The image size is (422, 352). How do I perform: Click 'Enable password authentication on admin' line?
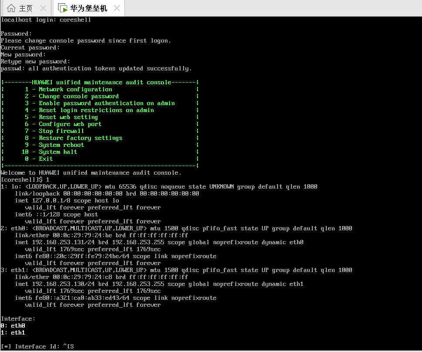(x=107, y=103)
